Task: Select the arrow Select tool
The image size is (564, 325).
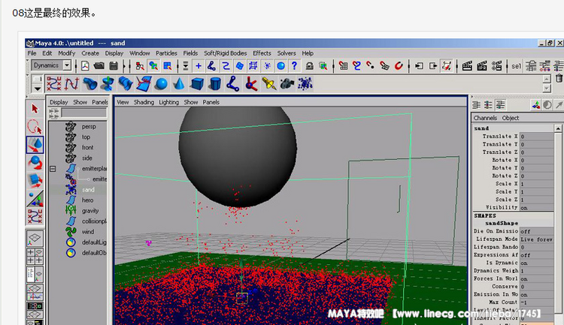Action: (35, 108)
